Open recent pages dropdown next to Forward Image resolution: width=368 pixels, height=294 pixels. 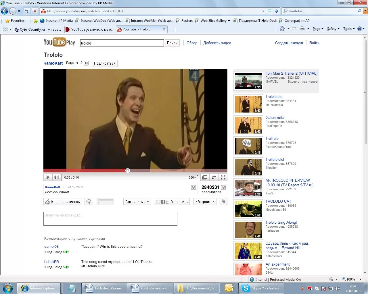[x=19, y=11]
